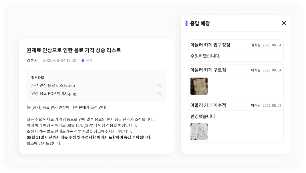Click the 공개 status indicator
The image size is (306, 173).
click(x=87, y=60)
